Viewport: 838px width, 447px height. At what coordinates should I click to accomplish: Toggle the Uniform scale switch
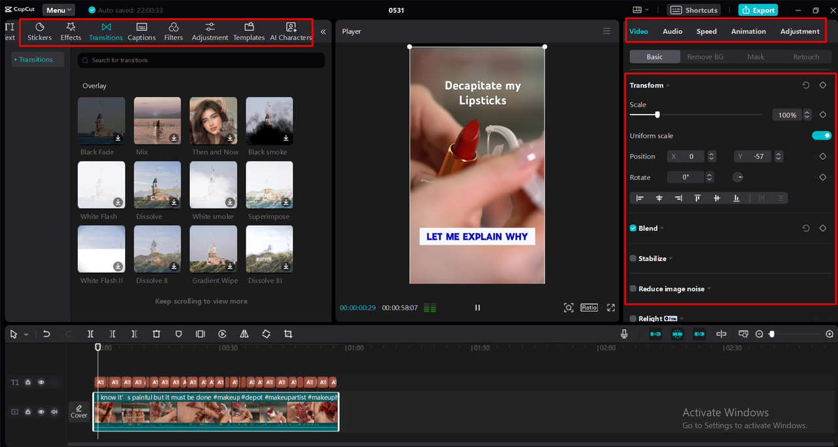[822, 135]
